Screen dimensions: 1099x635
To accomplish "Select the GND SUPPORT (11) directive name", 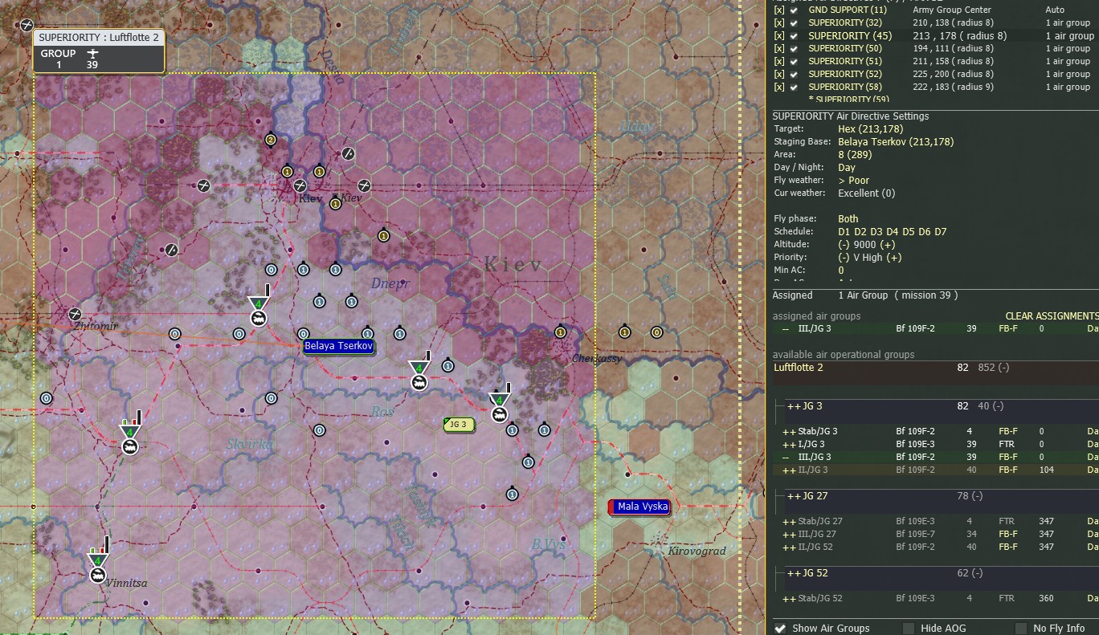I will click(848, 10).
